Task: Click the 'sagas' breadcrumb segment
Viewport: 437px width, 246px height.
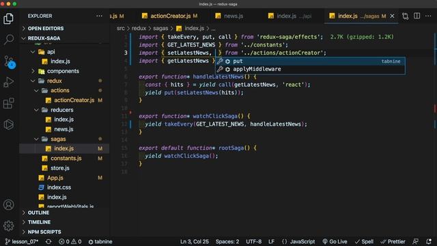Action: pos(160,29)
